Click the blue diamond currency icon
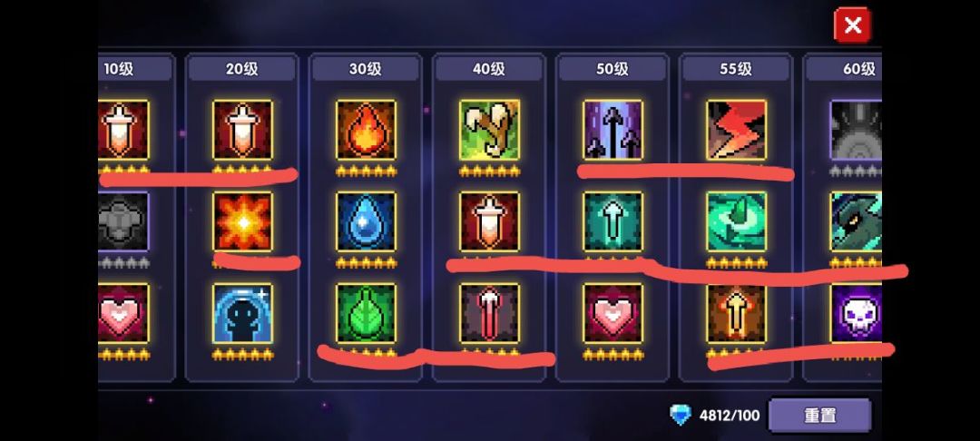This screenshot has height=441, width=980. pyautogui.click(x=680, y=415)
